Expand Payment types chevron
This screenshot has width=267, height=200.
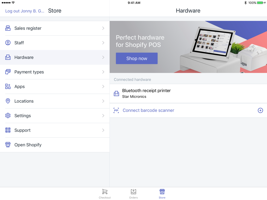(103, 72)
